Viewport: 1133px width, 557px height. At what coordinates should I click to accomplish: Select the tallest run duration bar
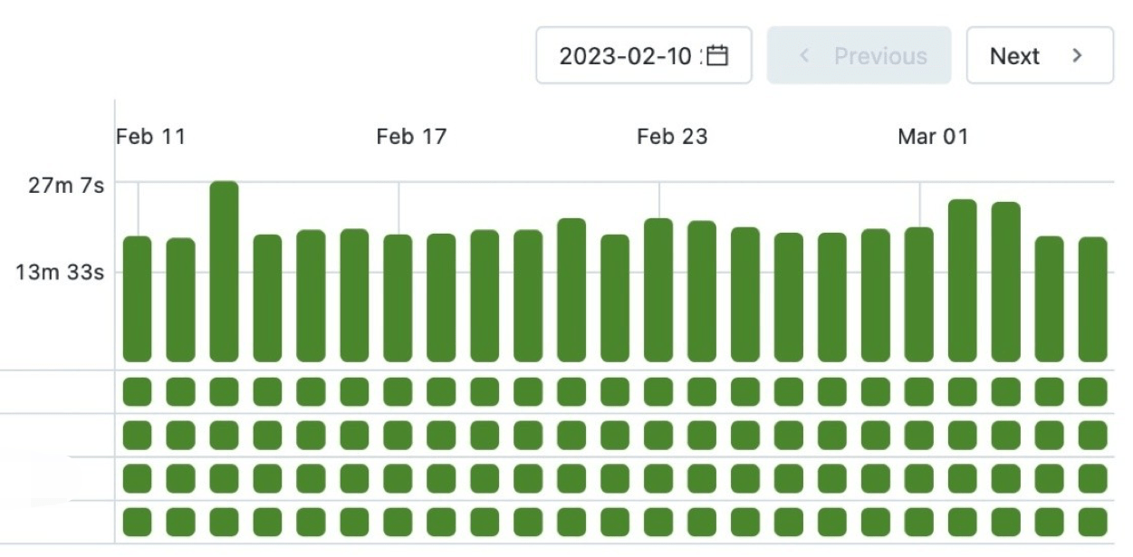(224, 272)
